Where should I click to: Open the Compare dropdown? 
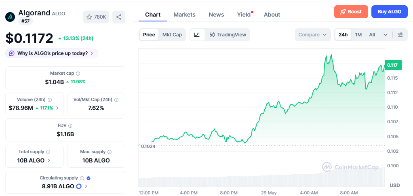(x=313, y=35)
